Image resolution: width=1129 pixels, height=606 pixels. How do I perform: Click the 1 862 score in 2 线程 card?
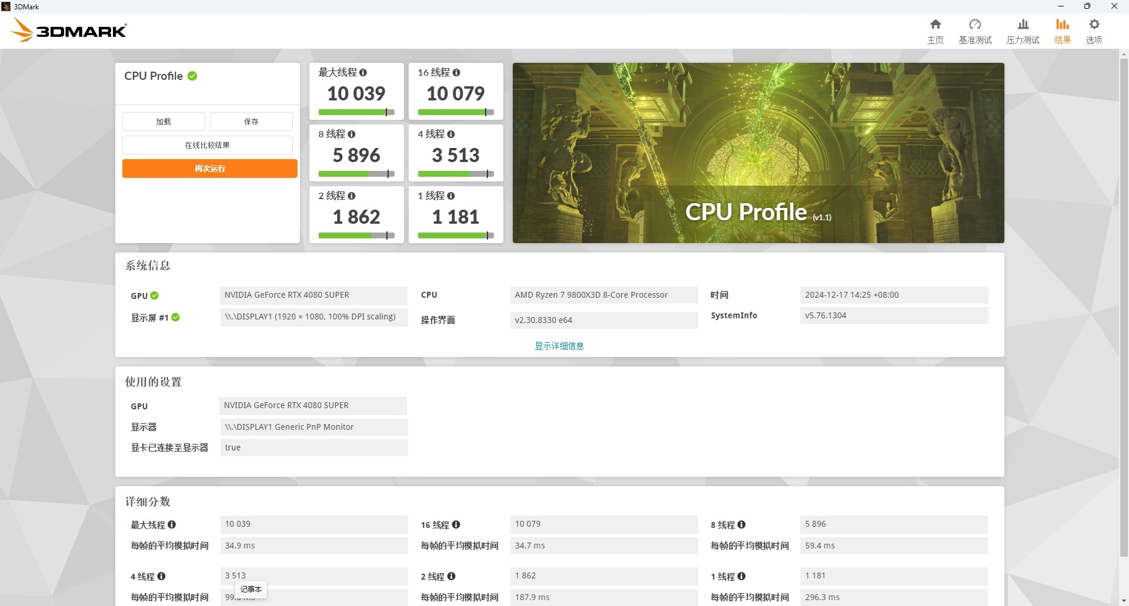click(x=356, y=217)
